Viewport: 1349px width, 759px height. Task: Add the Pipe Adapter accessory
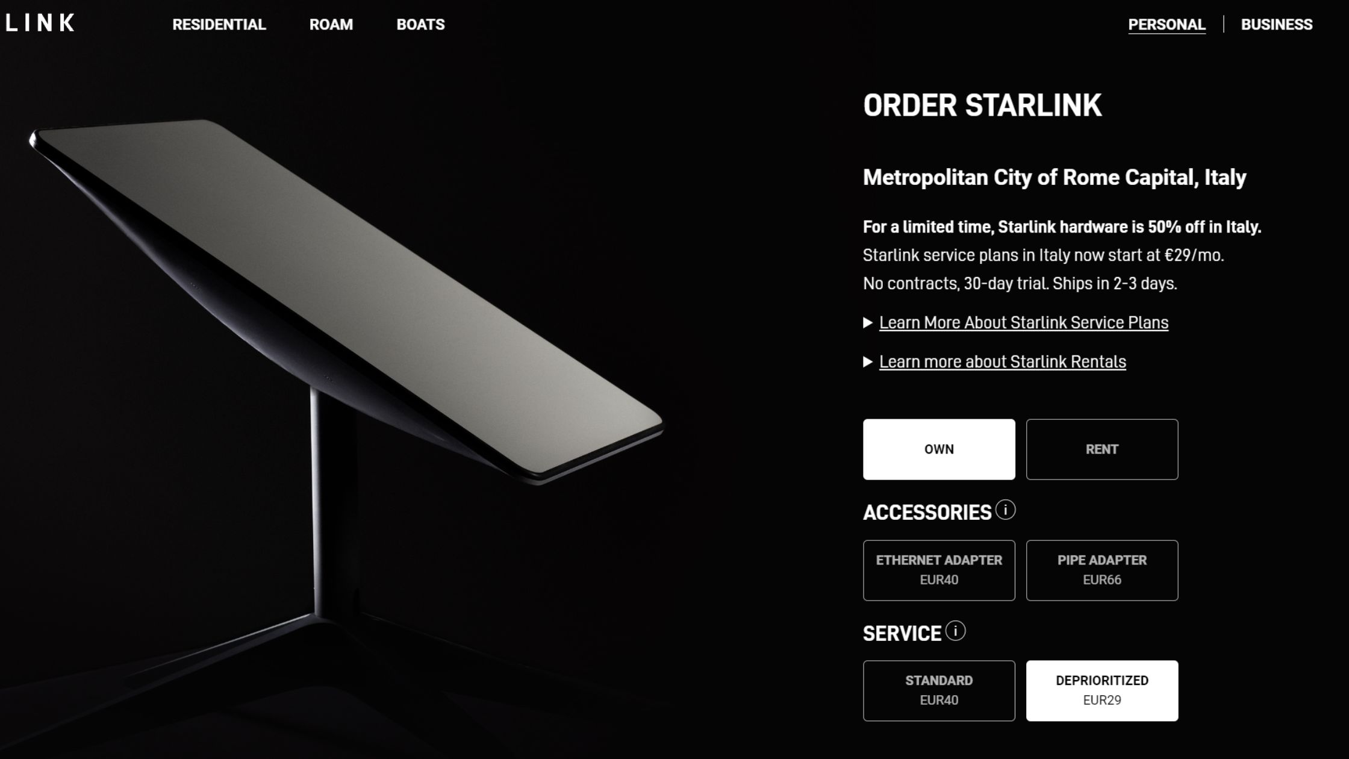tap(1102, 570)
